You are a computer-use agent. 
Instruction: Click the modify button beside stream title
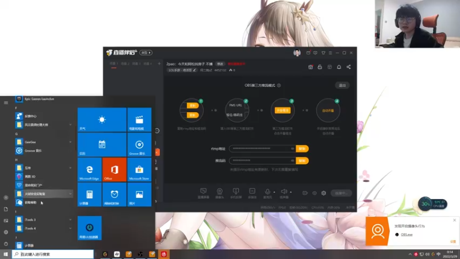pyautogui.click(x=220, y=64)
